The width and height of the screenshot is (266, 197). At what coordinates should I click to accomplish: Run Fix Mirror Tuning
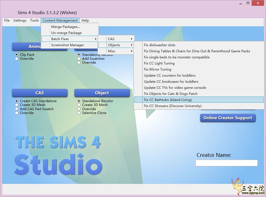(199, 69)
